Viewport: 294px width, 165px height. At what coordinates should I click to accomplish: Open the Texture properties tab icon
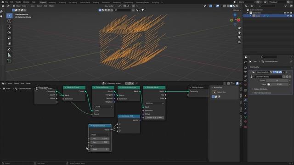tap(245, 127)
